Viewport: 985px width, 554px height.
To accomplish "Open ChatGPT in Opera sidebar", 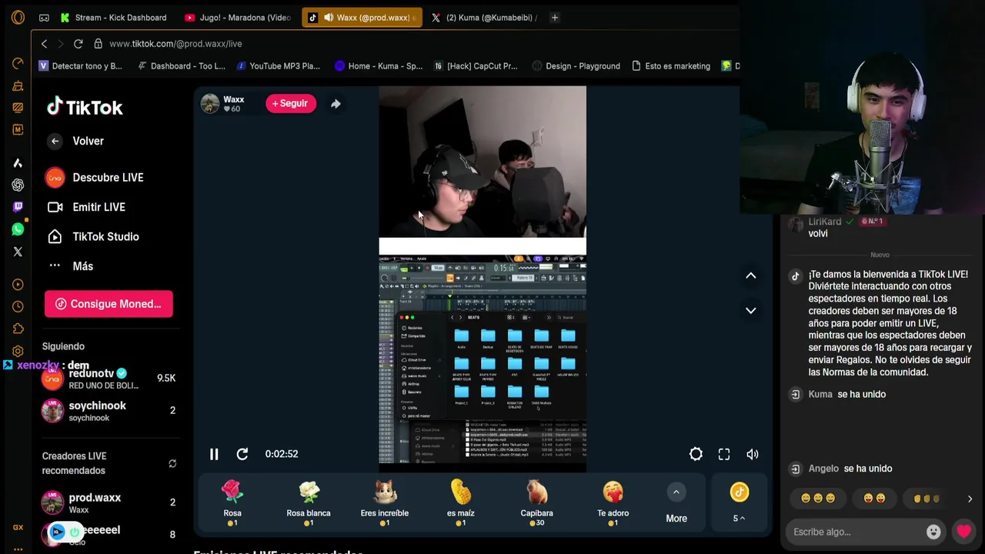I will pos(18,185).
